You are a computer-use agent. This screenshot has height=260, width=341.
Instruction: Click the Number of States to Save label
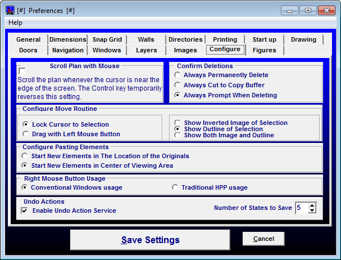253,208
